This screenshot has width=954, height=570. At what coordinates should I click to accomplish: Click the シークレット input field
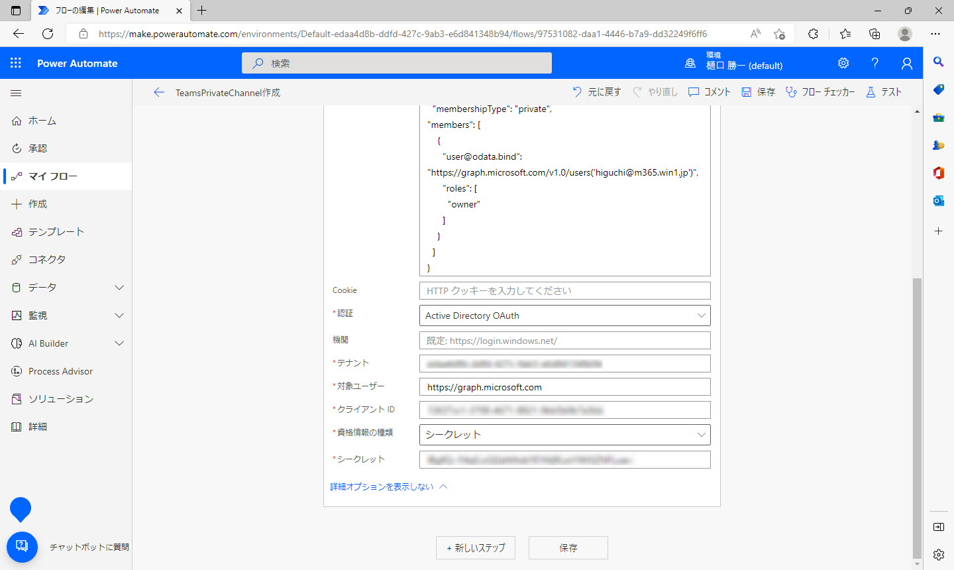click(x=565, y=460)
